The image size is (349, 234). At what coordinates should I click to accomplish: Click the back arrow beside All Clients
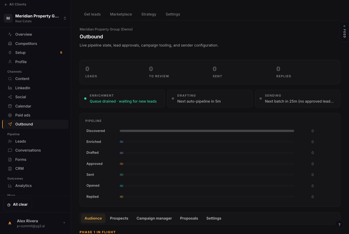[x=6, y=4]
